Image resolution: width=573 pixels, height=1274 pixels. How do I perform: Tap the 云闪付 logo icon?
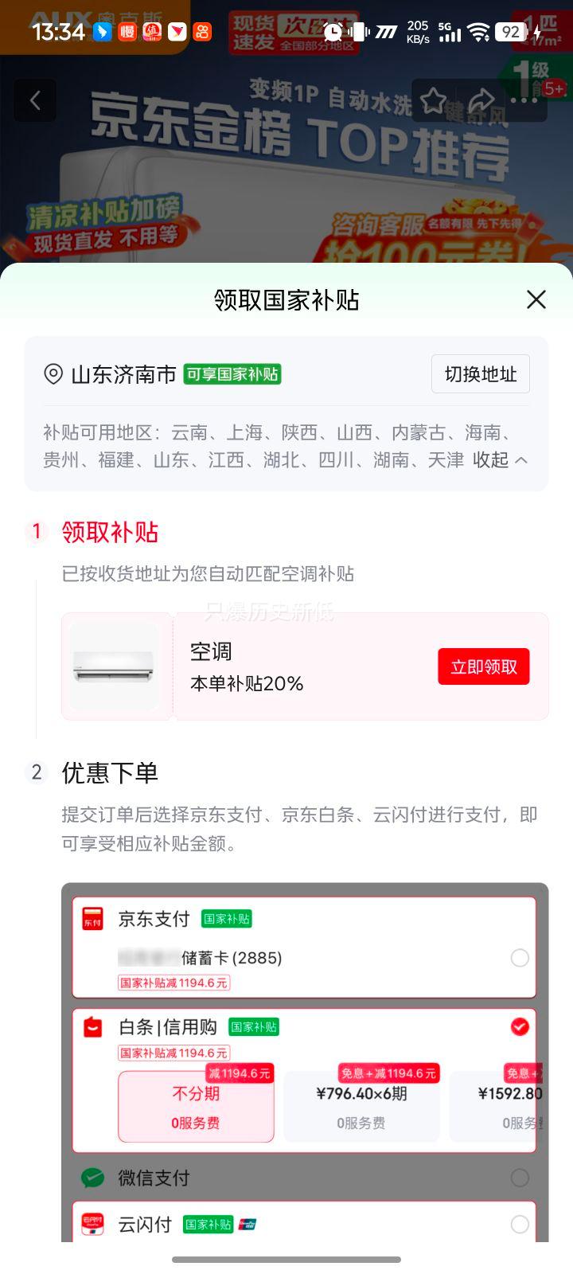(x=93, y=1224)
